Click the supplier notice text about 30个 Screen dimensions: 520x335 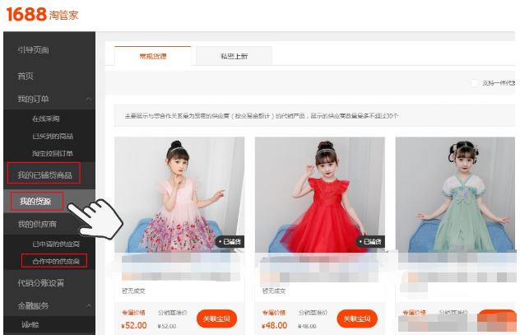[262, 116]
